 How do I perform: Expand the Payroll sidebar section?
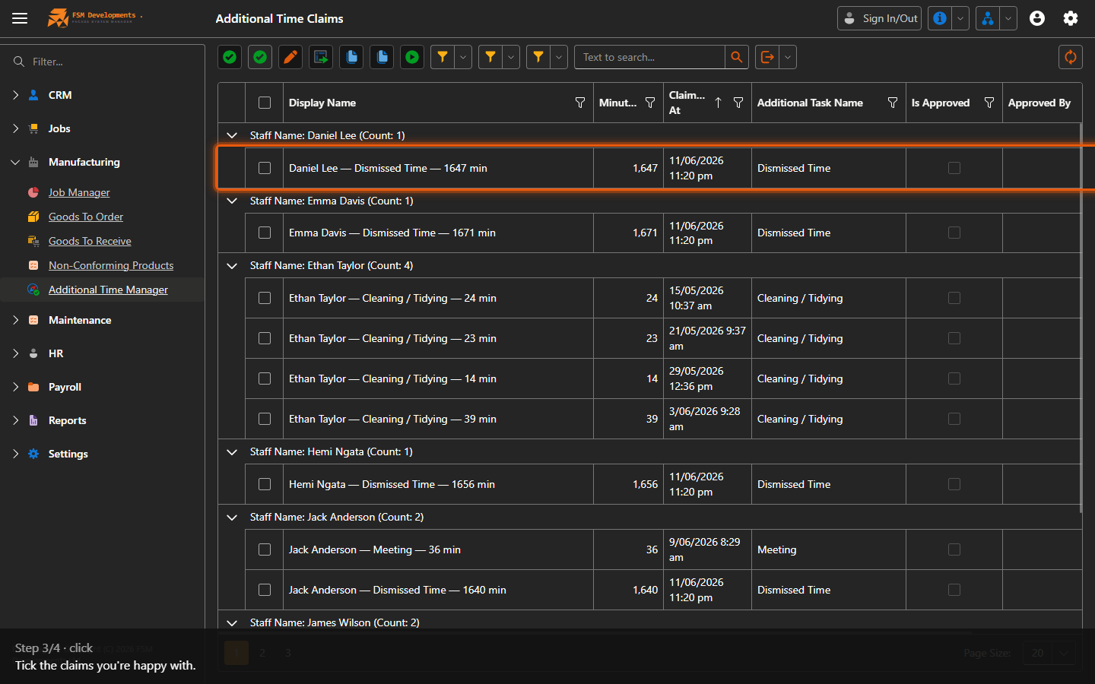coord(15,387)
